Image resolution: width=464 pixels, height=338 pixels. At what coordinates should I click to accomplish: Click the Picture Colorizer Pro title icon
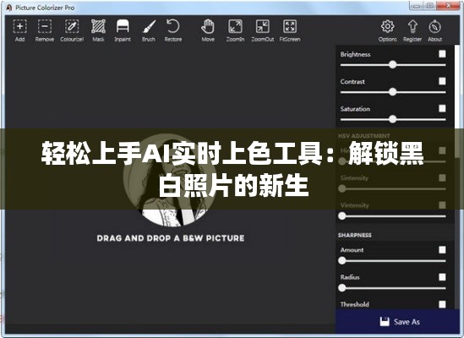tap(9, 8)
